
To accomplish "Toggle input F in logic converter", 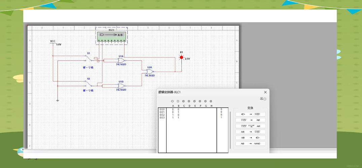I will point(200,101).
